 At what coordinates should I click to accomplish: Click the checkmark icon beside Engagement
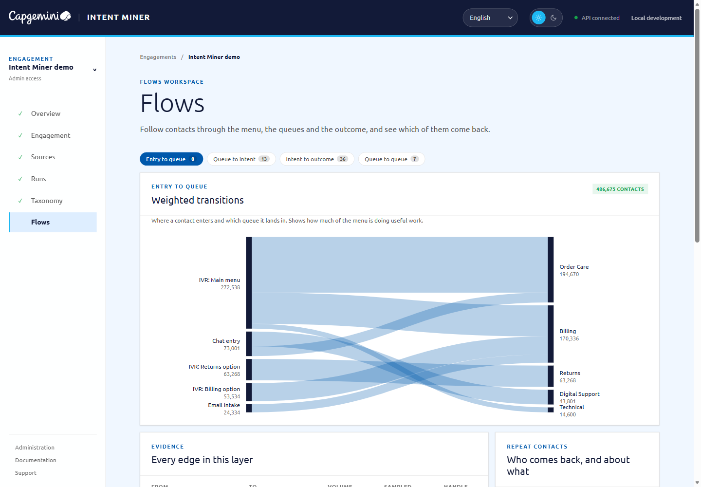pyautogui.click(x=20, y=135)
